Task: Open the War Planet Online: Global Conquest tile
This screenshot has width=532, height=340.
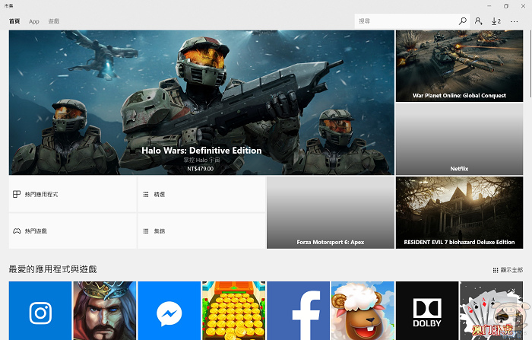Action: click(x=459, y=66)
